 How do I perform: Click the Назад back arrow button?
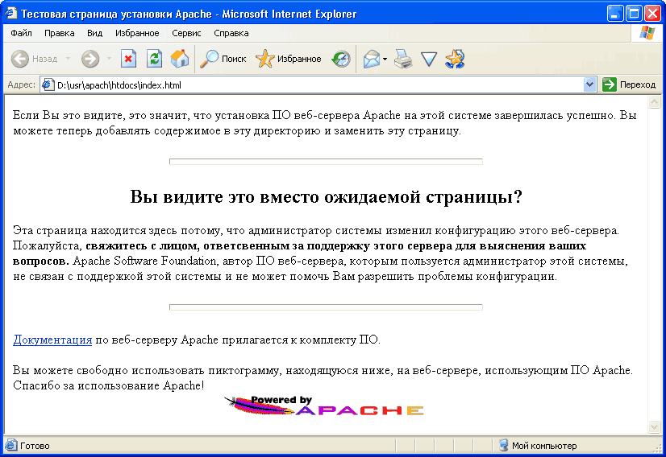(34, 59)
